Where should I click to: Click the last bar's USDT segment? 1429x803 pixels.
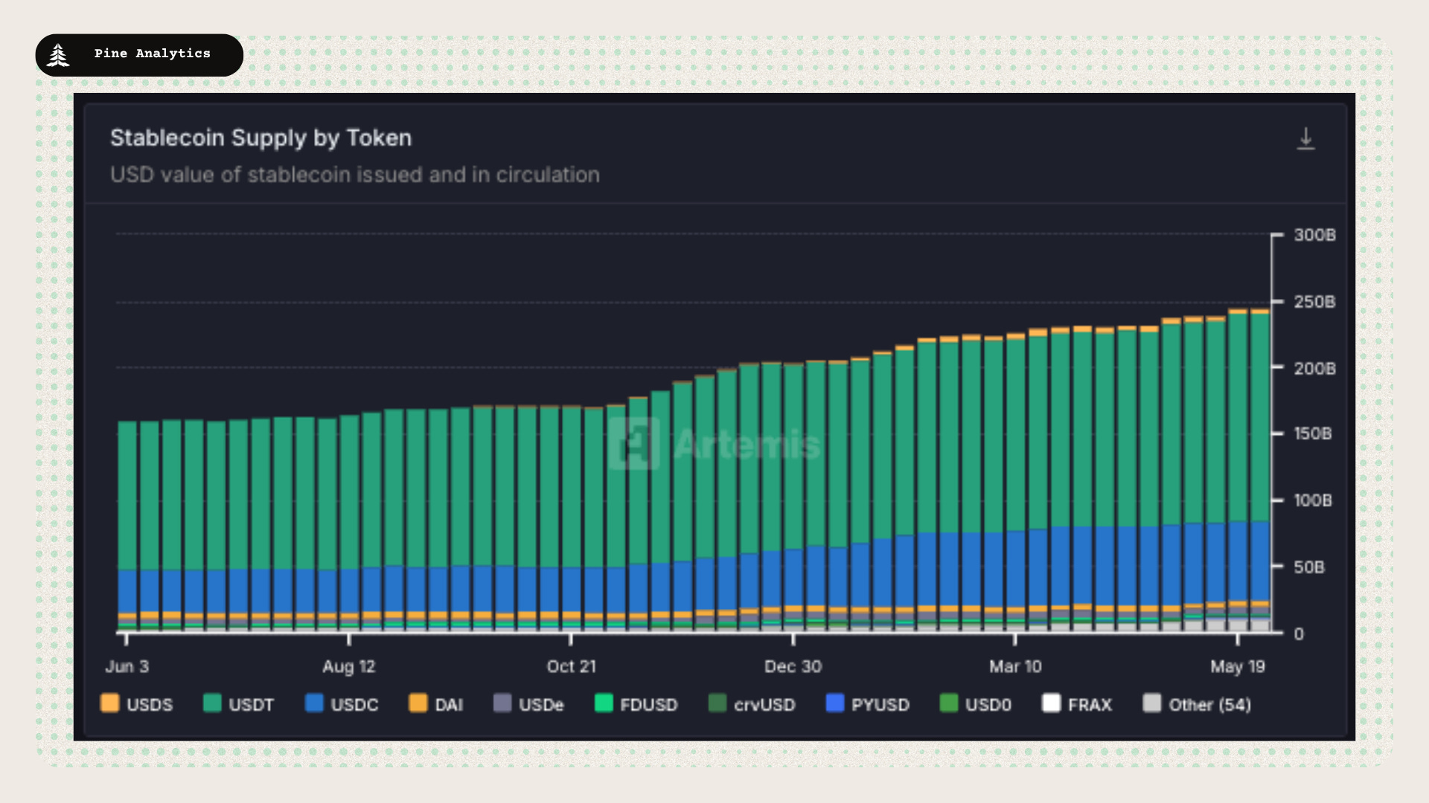(x=1260, y=417)
